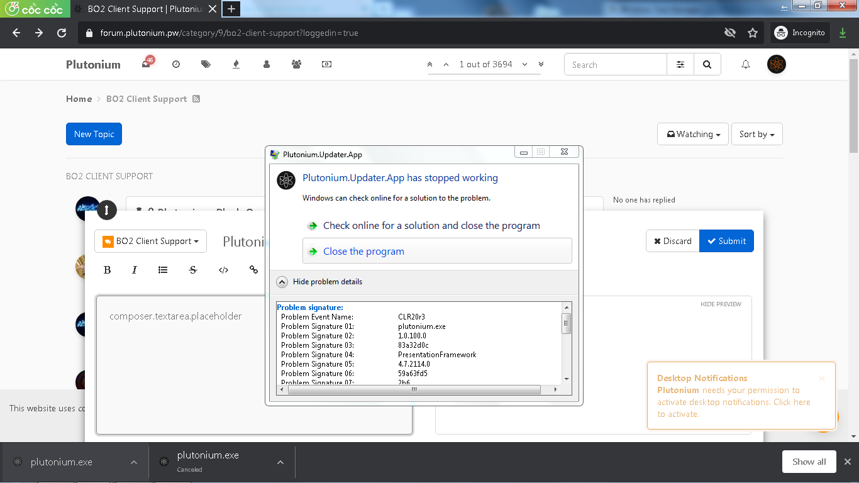Click the composer resize handle arrows icon
The height and width of the screenshot is (483, 859).
106,210
